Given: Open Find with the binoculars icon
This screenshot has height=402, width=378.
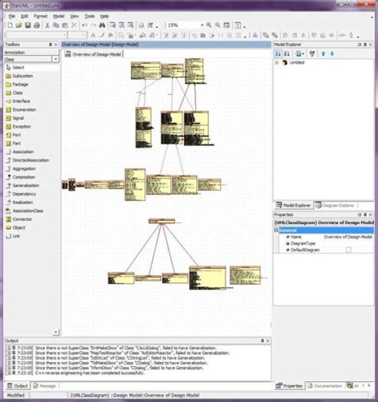Looking at the screenshot, I should click(102, 25).
